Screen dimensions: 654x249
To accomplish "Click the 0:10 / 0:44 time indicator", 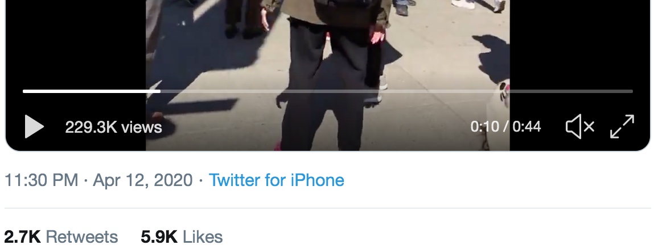I will point(505,126).
